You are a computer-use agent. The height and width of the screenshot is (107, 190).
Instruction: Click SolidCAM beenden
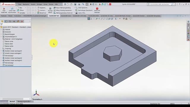click(x=97, y=10)
